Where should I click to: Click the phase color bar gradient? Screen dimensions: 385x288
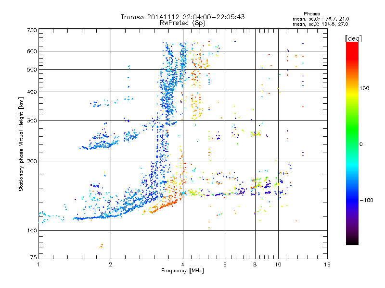pos(352,144)
